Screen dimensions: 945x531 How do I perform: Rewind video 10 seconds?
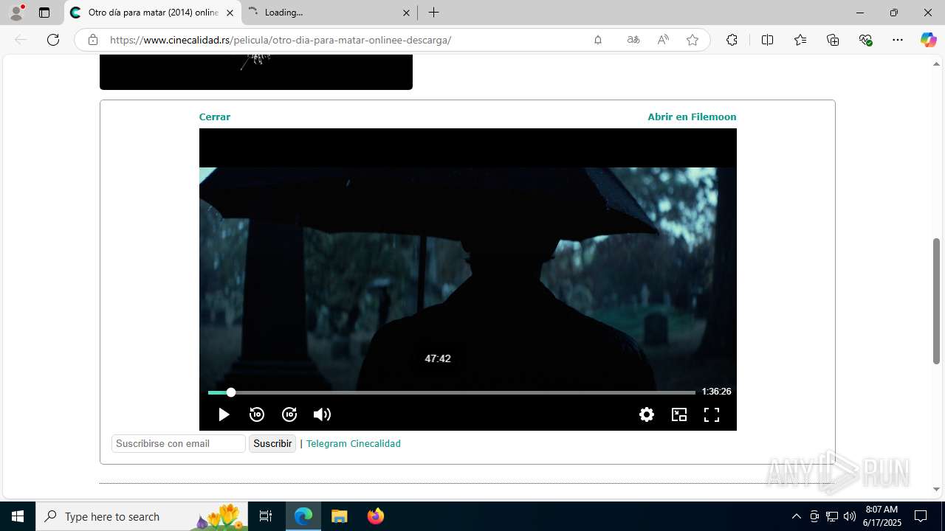[257, 414]
